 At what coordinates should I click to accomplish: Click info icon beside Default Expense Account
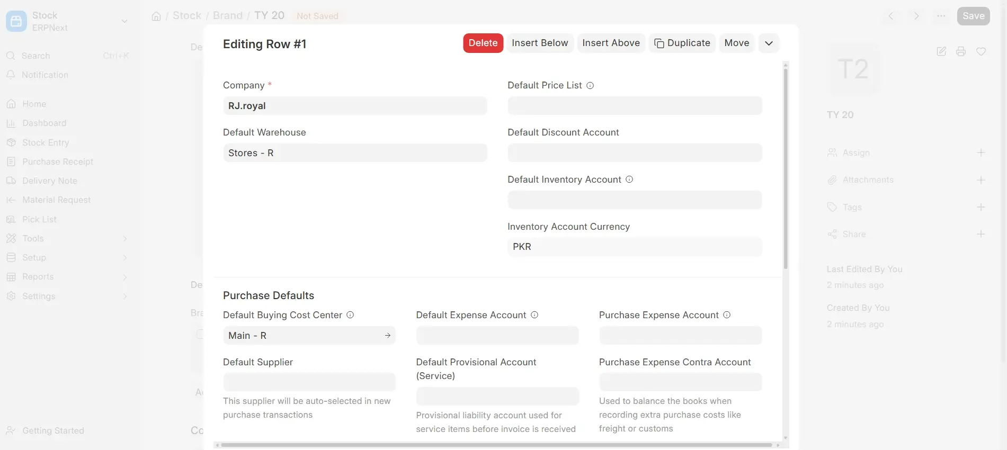[534, 315]
